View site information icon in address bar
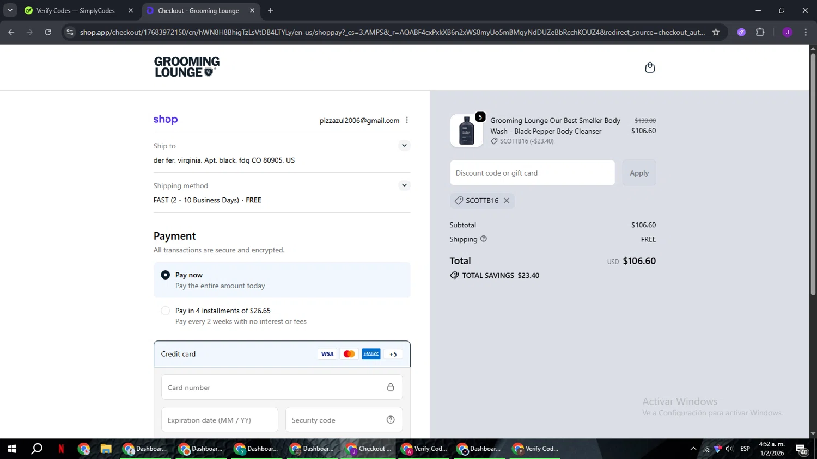Image resolution: width=817 pixels, height=459 pixels. coord(70,32)
